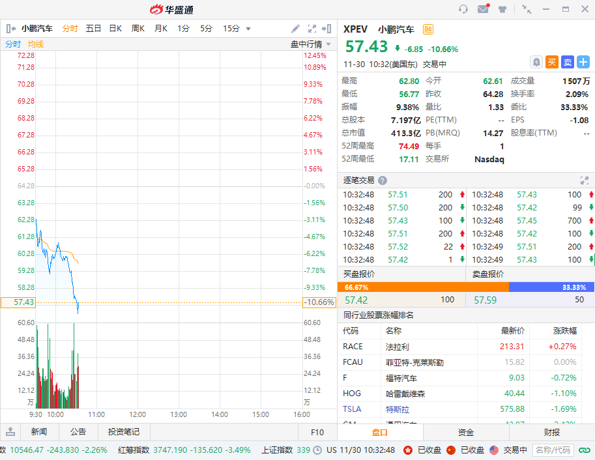The width and height of the screenshot is (595, 460).
Task: Expand chart to fullscreen
Action: tap(312, 29)
